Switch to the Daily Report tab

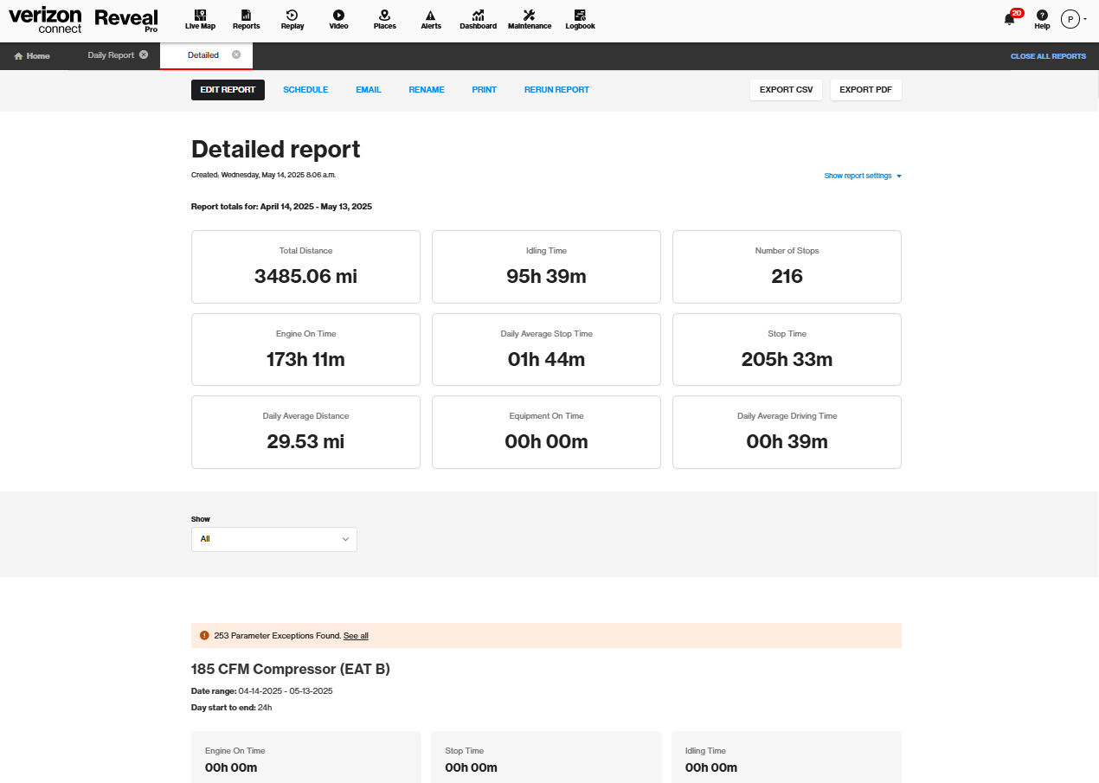coord(111,55)
